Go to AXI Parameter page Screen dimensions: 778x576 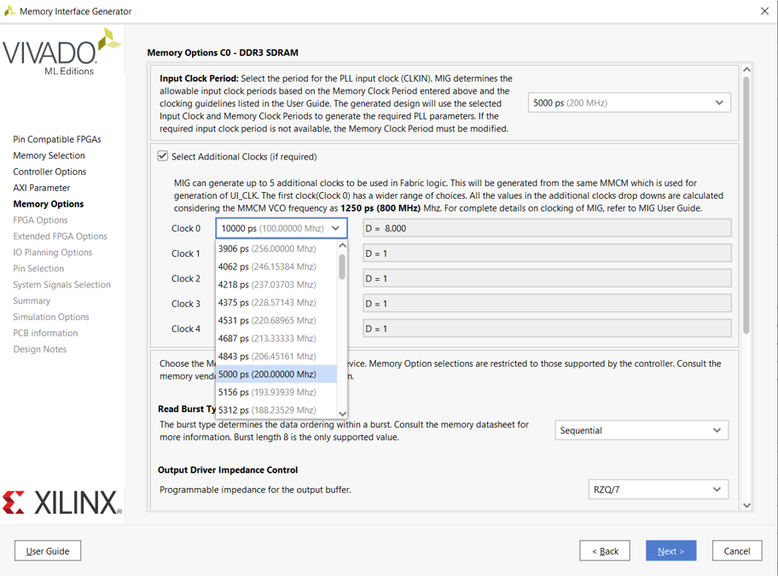(x=42, y=188)
